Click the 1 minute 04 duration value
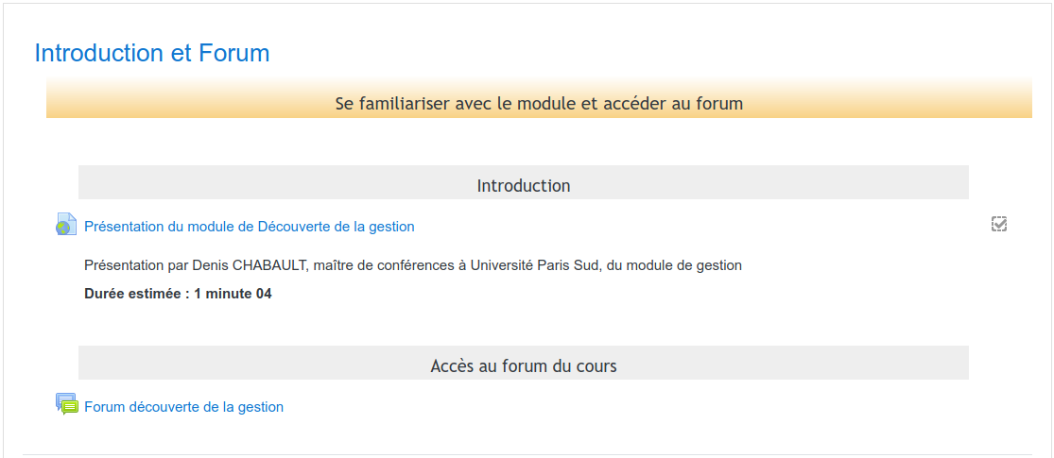This screenshot has height=458, width=1054. (x=233, y=294)
